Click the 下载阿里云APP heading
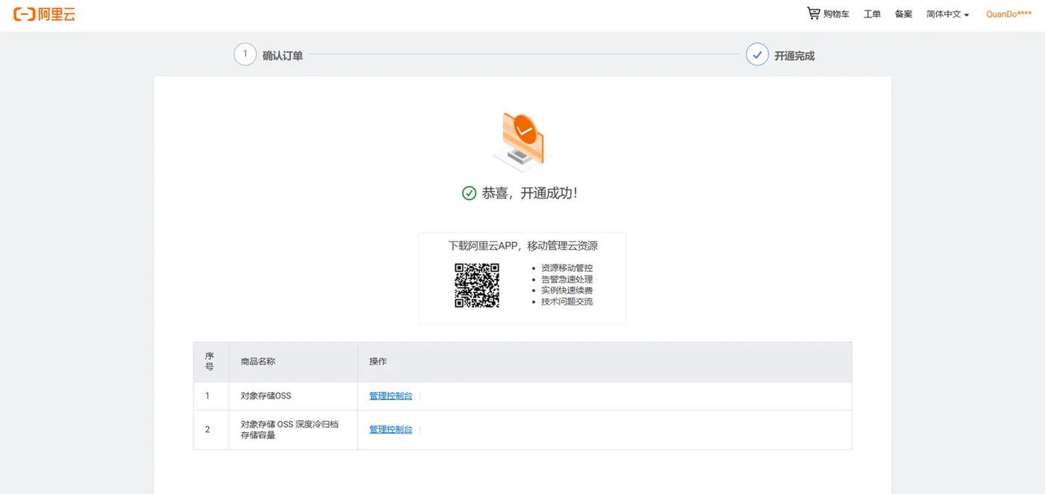The width and height of the screenshot is (1045, 494). click(522, 246)
